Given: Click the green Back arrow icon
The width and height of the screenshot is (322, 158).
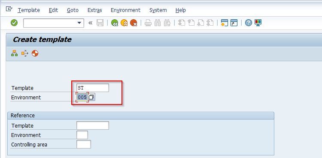Looking at the screenshot, I should click(114, 23).
